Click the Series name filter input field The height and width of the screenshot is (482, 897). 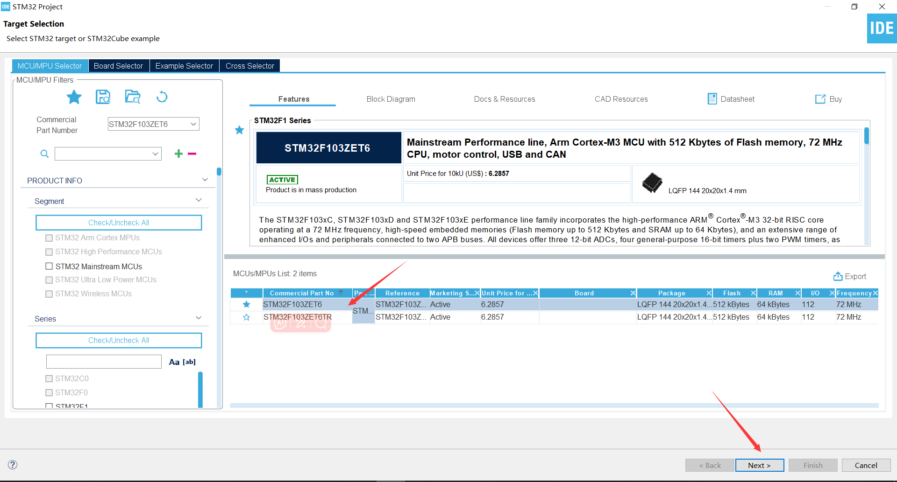tap(104, 362)
